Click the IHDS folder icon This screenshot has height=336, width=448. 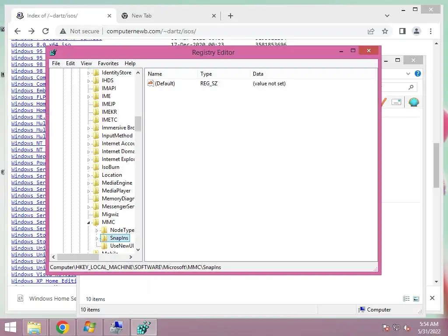(96, 80)
